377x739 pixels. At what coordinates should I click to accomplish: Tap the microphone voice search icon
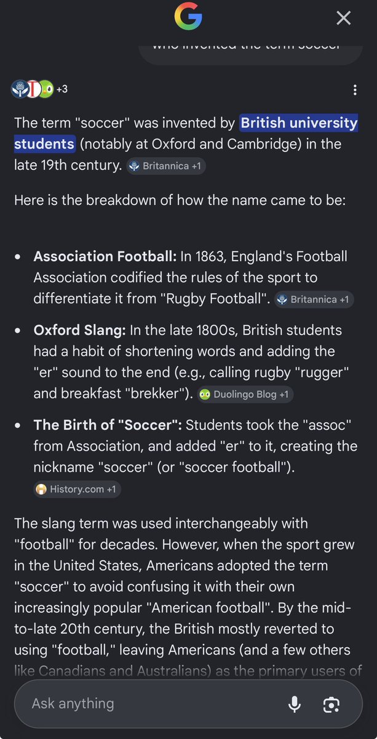click(295, 704)
